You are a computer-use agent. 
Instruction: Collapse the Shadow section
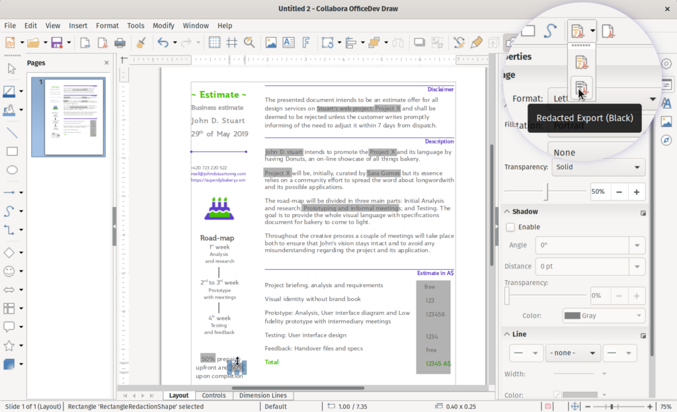tap(507, 212)
